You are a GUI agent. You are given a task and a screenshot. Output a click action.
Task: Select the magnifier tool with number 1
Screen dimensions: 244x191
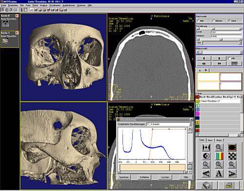[219, 165]
